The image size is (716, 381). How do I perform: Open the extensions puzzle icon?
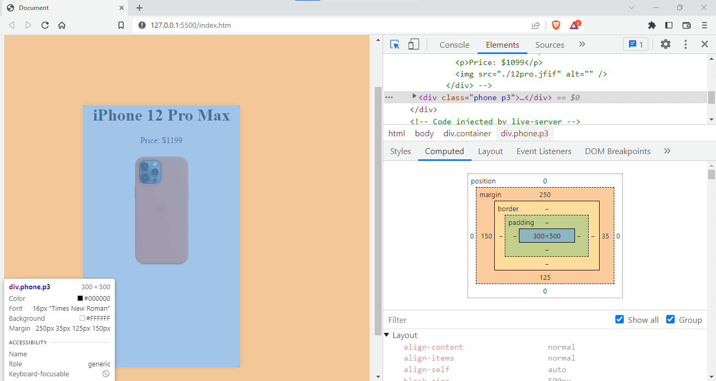pos(652,25)
